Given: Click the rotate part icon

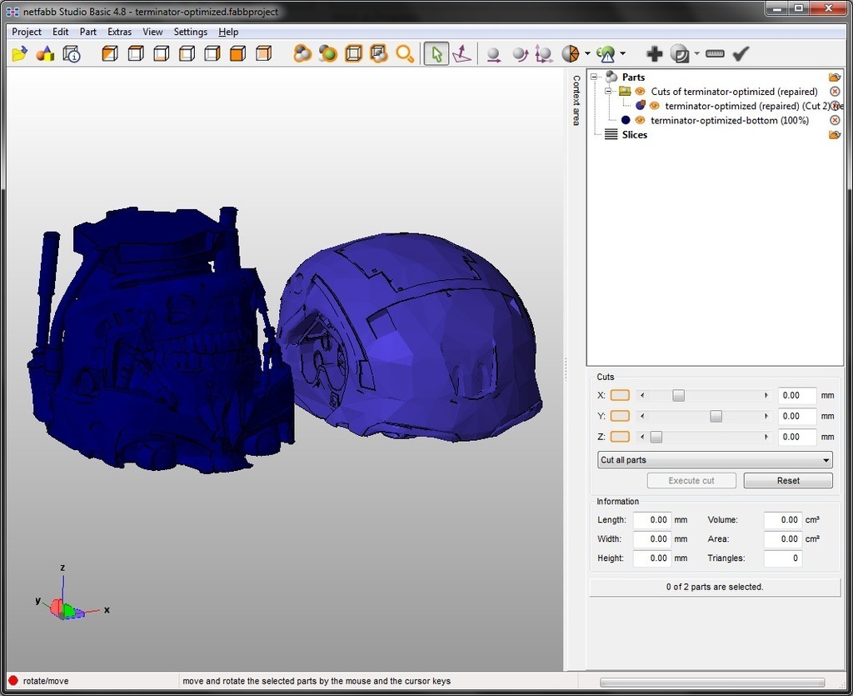Looking at the screenshot, I should point(520,54).
